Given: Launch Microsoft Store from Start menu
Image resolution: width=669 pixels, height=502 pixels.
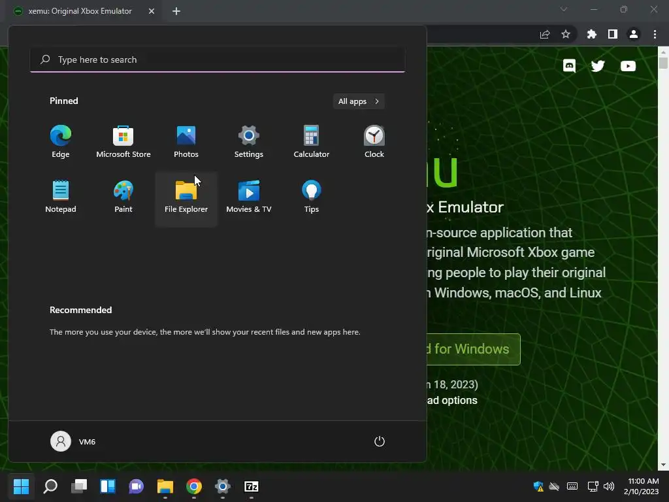Looking at the screenshot, I should (123, 142).
